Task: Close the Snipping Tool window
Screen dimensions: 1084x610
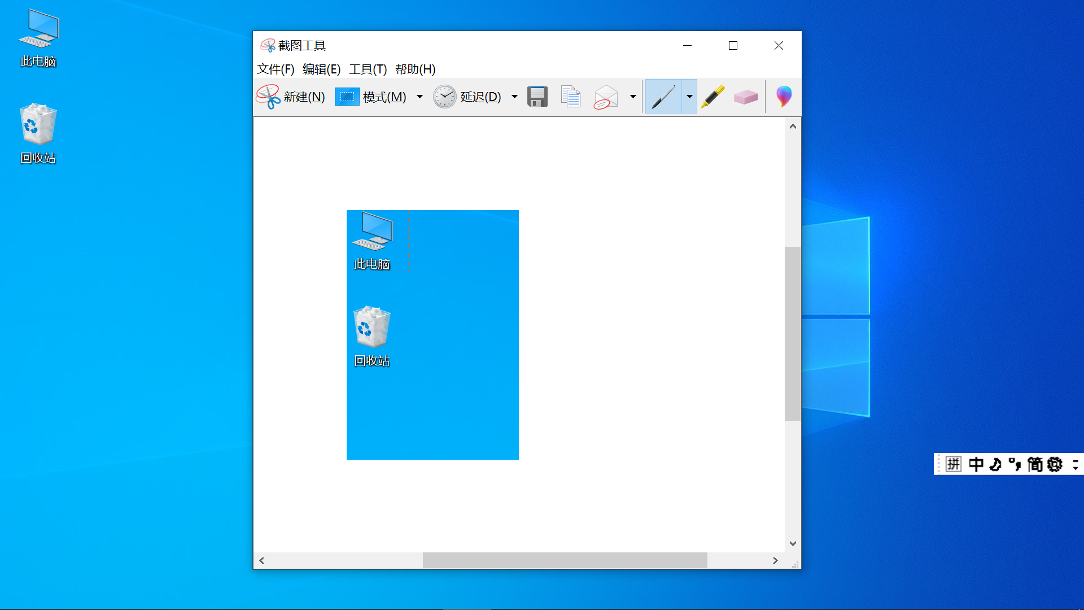Action: pyautogui.click(x=779, y=45)
